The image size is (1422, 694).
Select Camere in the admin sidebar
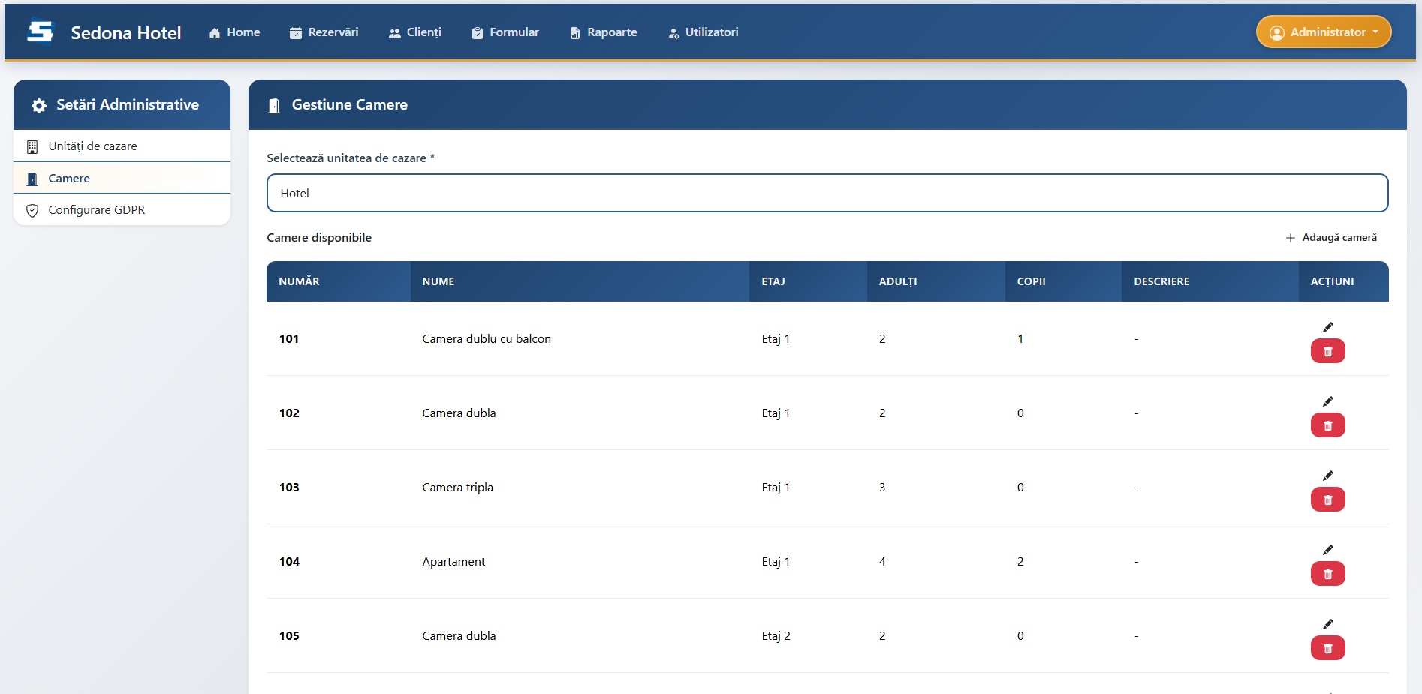[69, 179]
